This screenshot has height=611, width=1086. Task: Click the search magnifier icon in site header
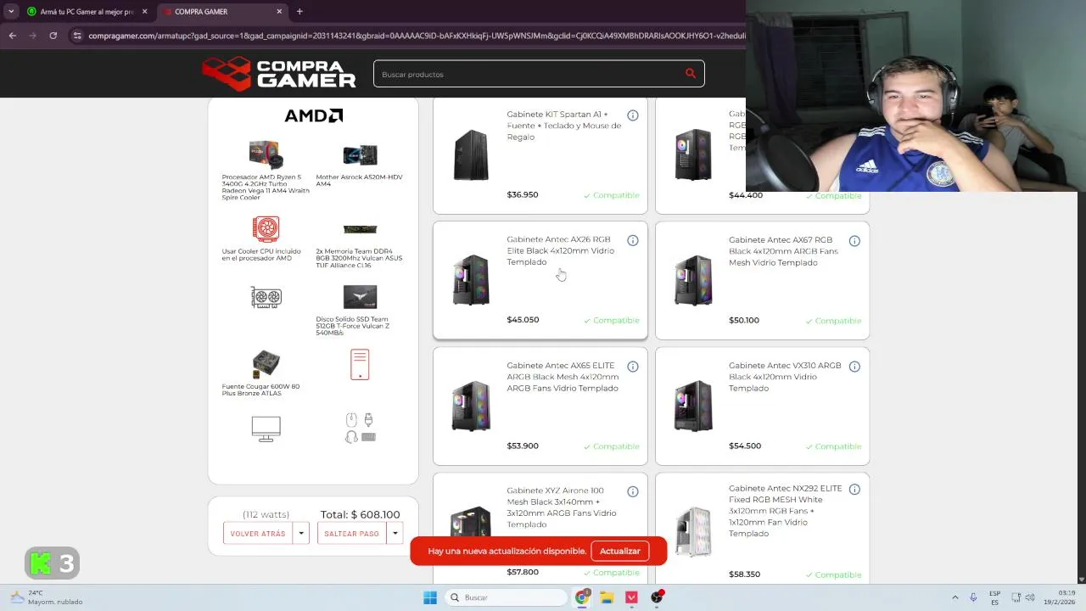coord(691,74)
